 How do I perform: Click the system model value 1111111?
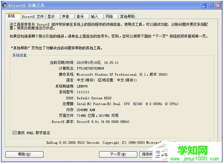click(83, 92)
